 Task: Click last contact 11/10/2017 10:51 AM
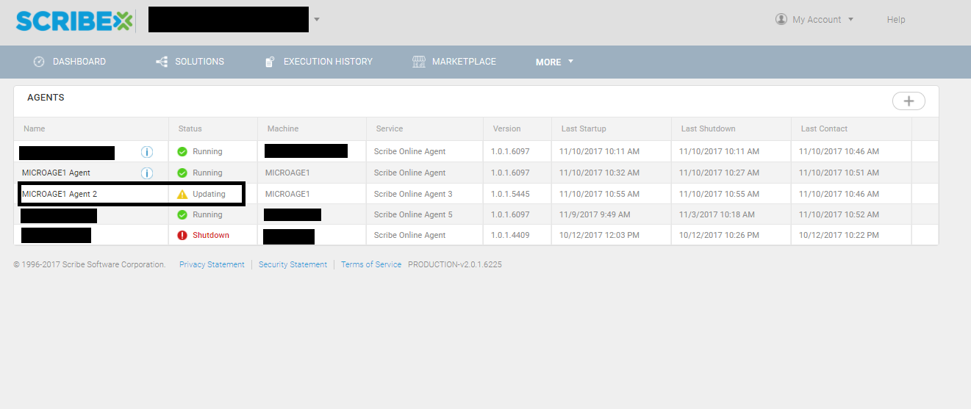pos(839,173)
